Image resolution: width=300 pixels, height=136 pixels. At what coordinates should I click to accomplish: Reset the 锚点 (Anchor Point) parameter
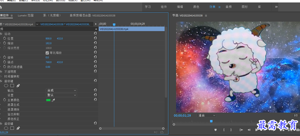coord(95,62)
